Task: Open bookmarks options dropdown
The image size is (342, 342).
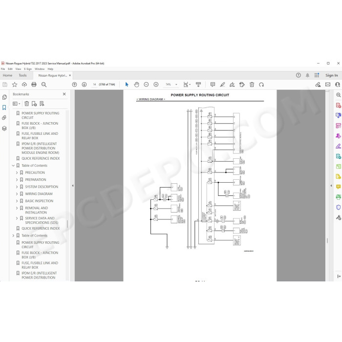Action: [x=16, y=104]
